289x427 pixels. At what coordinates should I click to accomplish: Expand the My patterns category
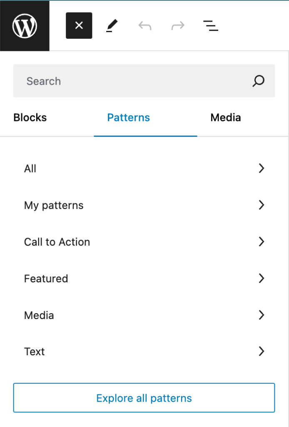[144, 205]
